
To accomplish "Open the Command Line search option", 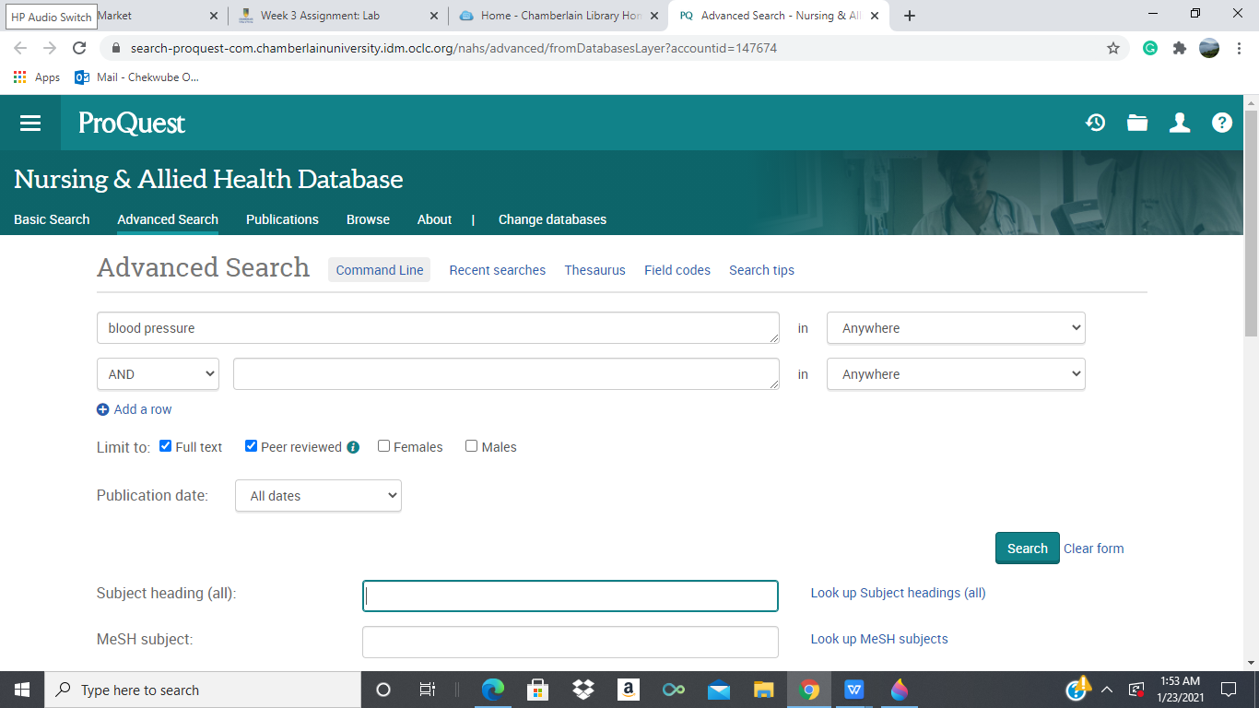I will (x=380, y=270).
